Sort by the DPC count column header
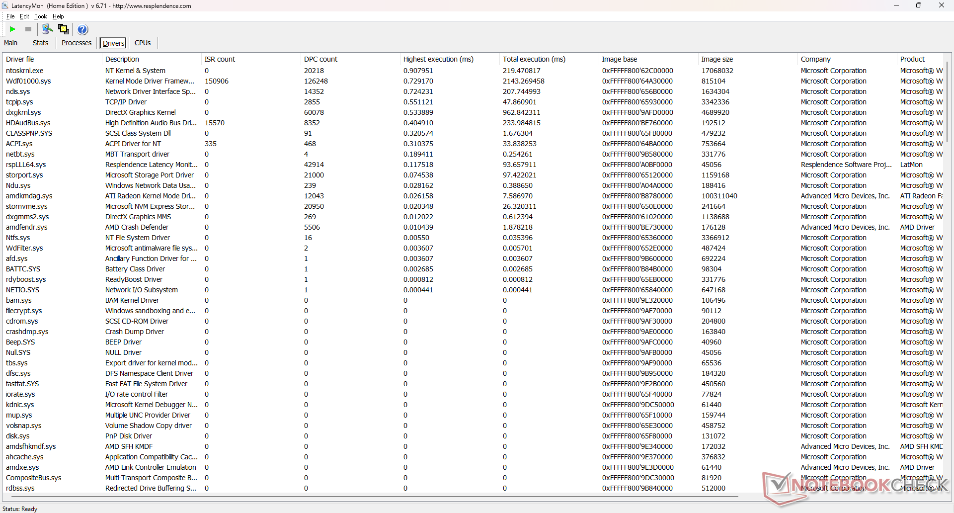 (x=350, y=59)
